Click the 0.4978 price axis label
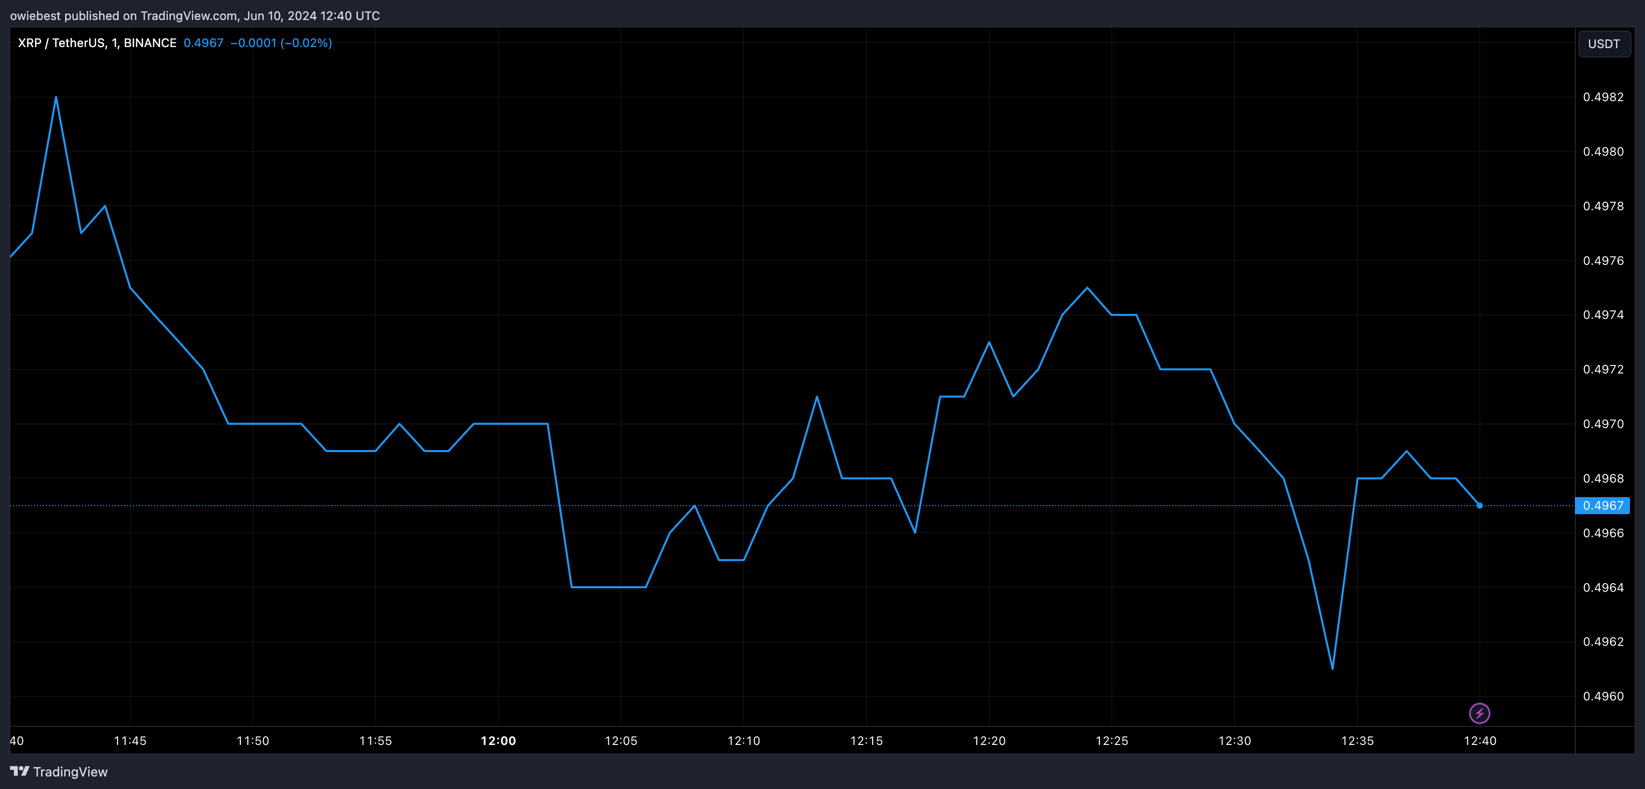Viewport: 1645px width, 789px height. click(1603, 206)
